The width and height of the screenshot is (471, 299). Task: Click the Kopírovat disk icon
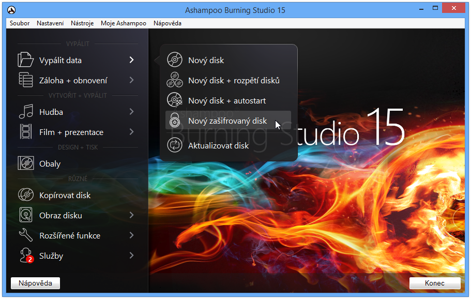click(x=26, y=195)
